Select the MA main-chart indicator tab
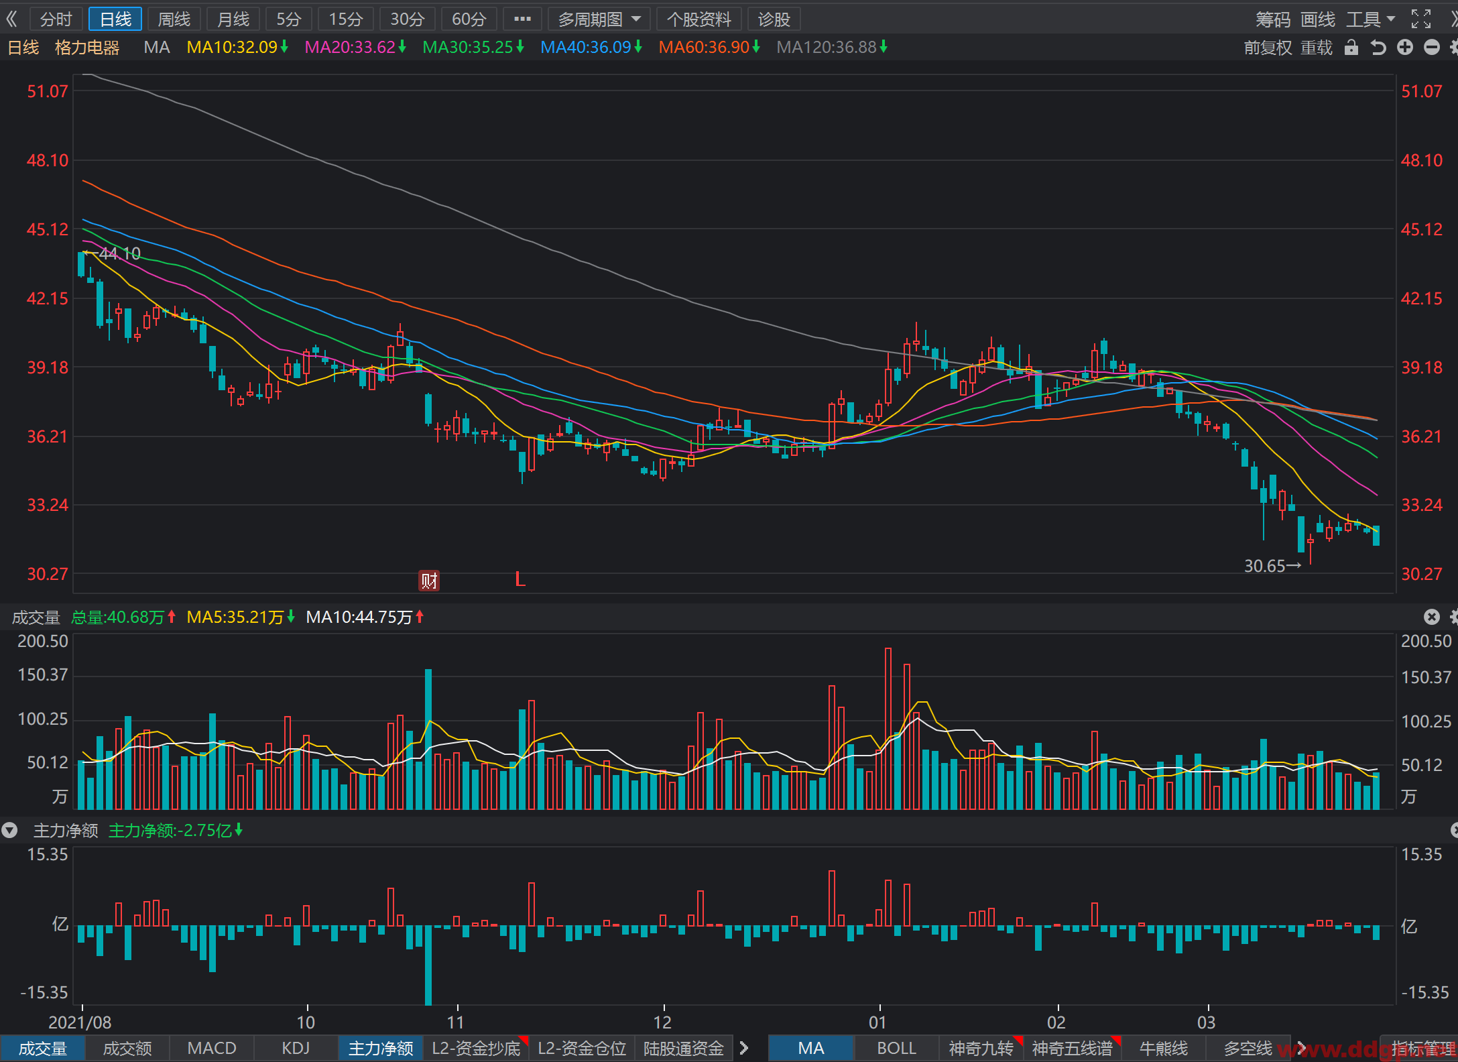The height and width of the screenshot is (1062, 1458). [x=811, y=1048]
